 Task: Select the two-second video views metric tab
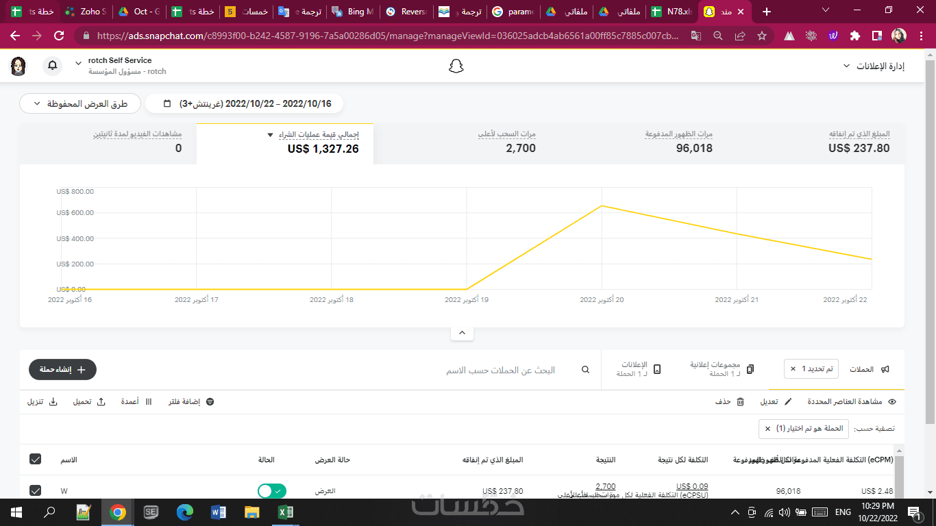coord(108,142)
